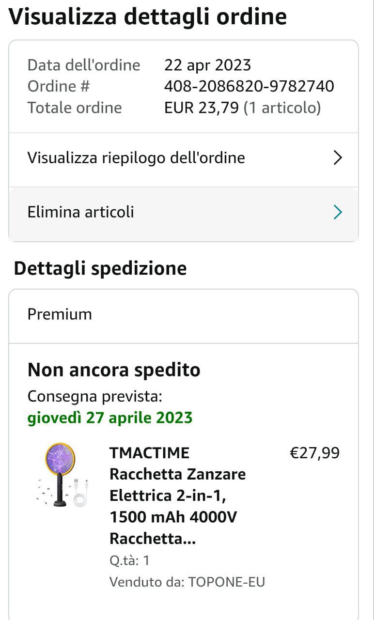Click the item price €27,99
Image resolution: width=374 pixels, height=620 pixels.
click(x=314, y=453)
